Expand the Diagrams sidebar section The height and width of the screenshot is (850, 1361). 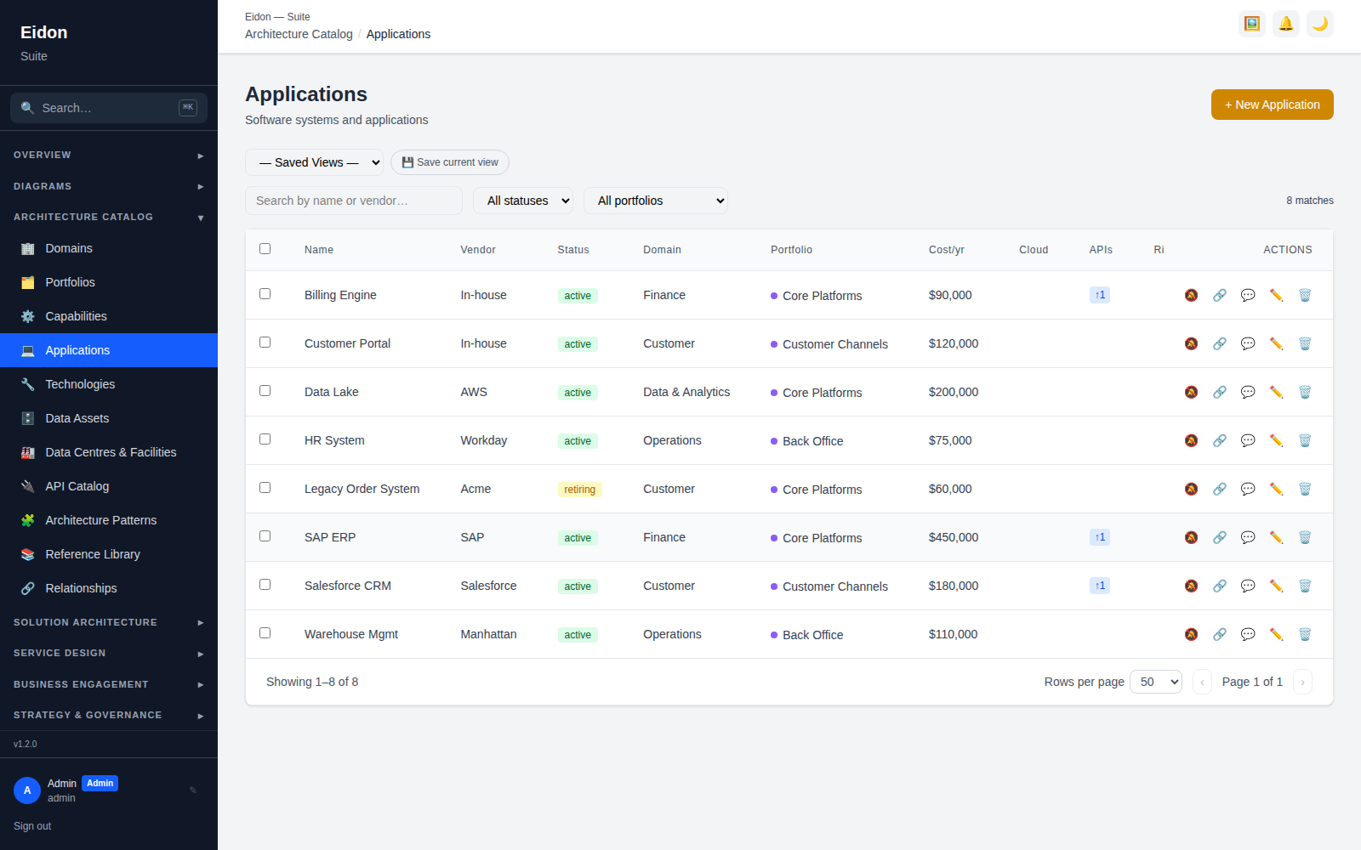tap(109, 186)
